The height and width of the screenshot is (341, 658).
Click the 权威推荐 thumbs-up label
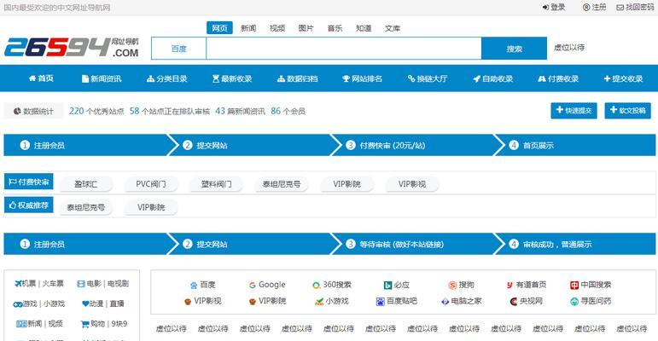click(28, 205)
